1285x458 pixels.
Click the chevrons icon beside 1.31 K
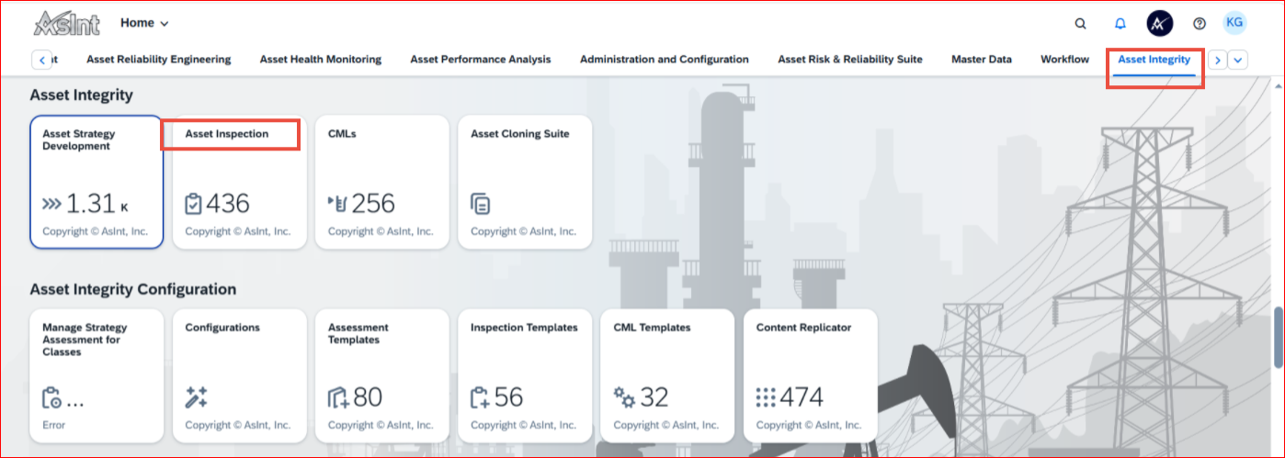click(52, 204)
